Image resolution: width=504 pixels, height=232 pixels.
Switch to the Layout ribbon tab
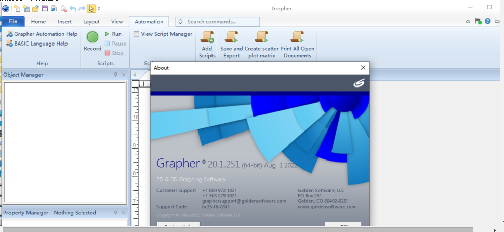(x=91, y=21)
